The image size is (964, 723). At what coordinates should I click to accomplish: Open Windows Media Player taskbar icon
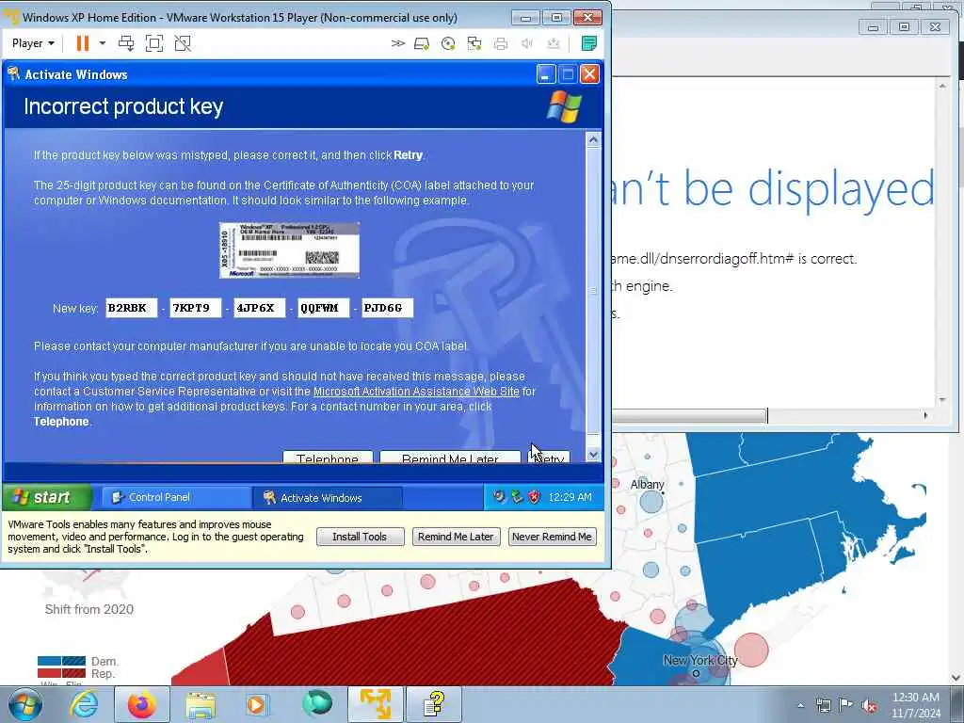[x=258, y=704]
